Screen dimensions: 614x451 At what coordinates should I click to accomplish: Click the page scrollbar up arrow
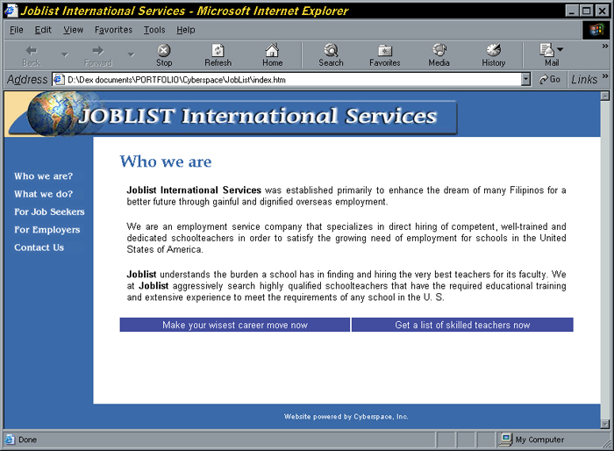click(605, 96)
